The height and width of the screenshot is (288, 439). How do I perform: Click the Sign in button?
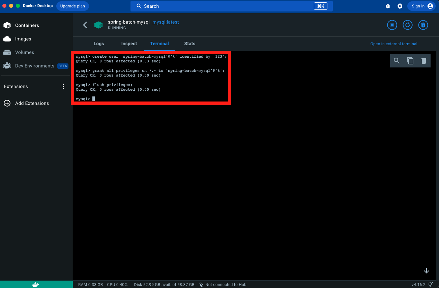click(421, 6)
